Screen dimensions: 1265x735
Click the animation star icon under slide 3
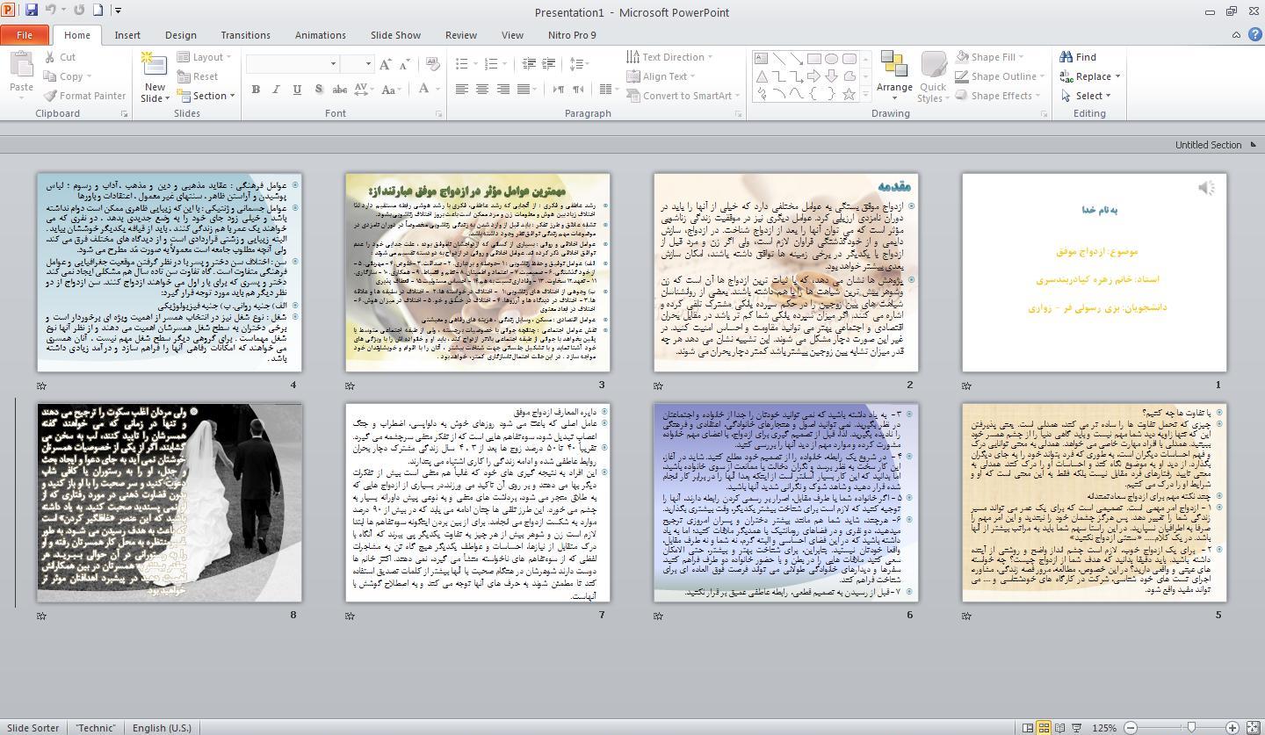click(350, 386)
